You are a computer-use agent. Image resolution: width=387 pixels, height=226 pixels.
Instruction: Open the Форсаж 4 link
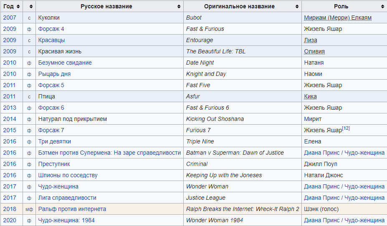point(51,29)
